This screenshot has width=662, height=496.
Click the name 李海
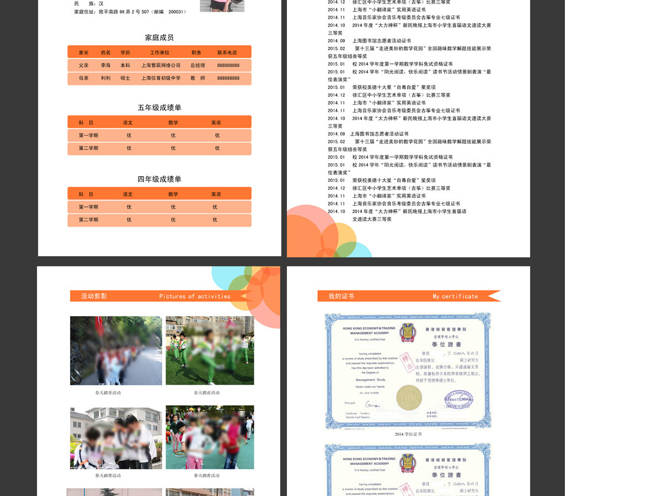pyautogui.click(x=105, y=65)
